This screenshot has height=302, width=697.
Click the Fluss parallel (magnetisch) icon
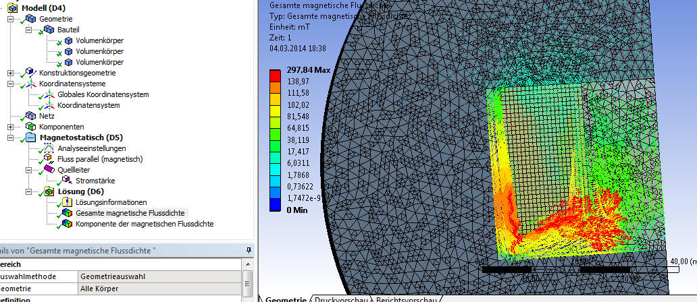49,159
